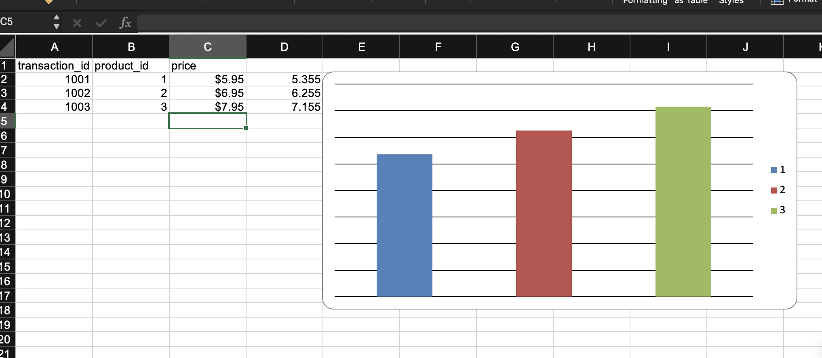This screenshot has width=822, height=358.
Task: Select row 10 header
Action: [x=8, y=194]
